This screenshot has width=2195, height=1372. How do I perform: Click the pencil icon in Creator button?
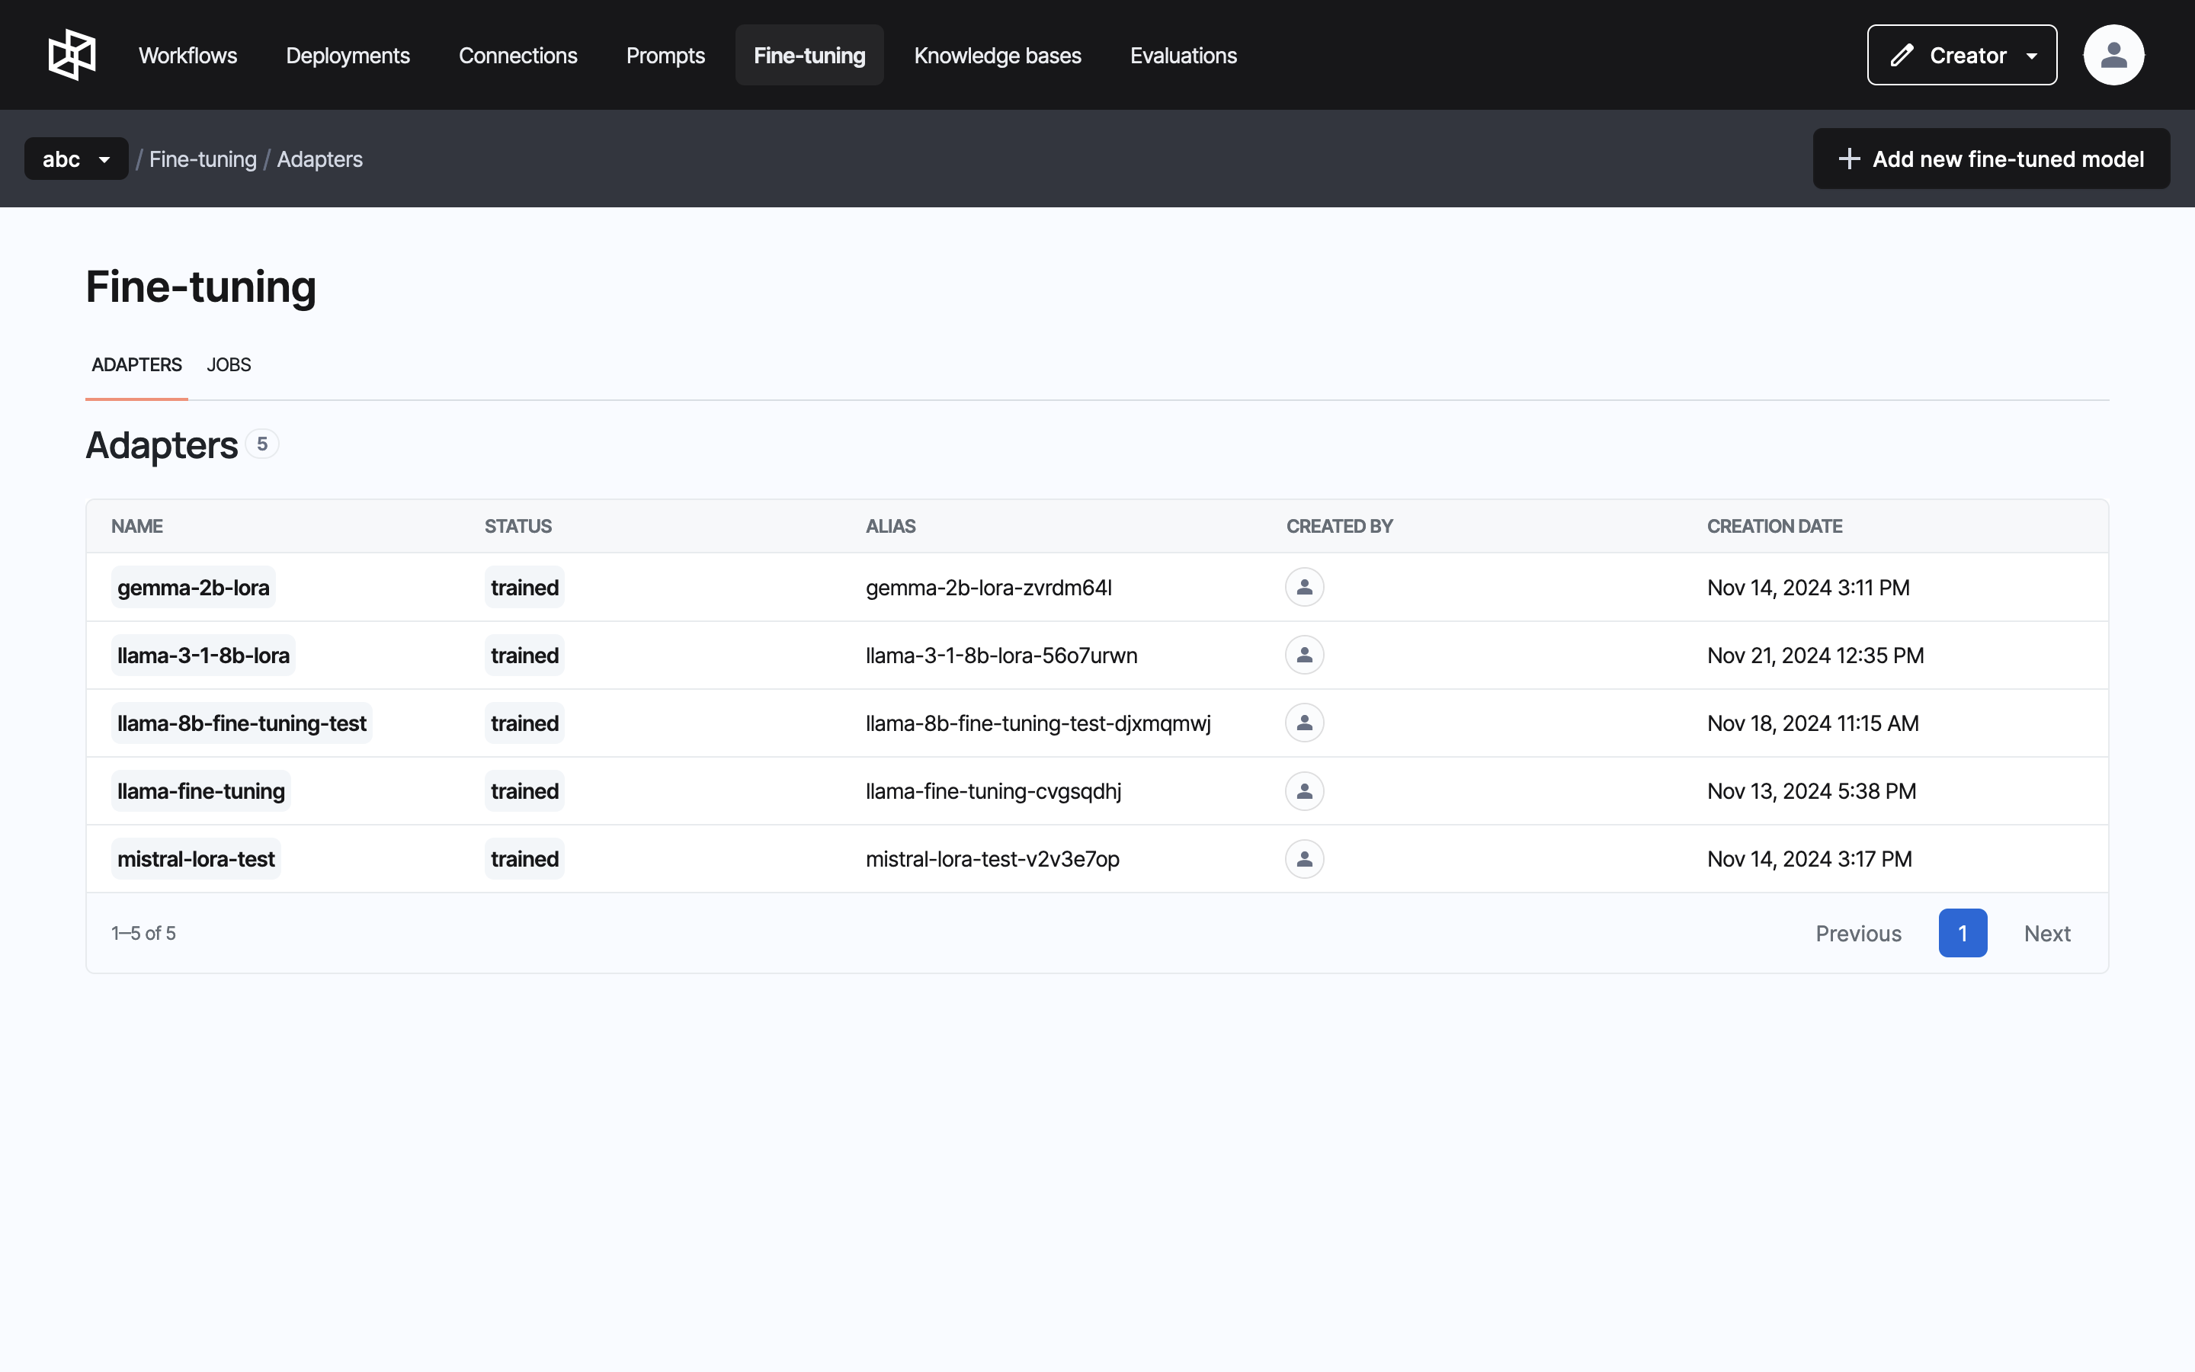pos(1902,56)
